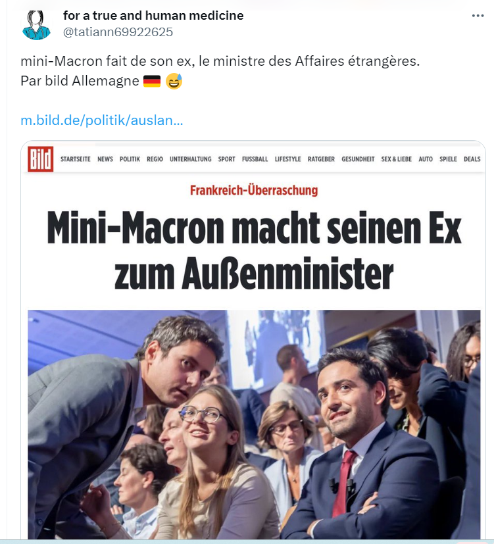
Task: Select AUTO in the Bild navigation
Action: pyautogui.click(x=426, y=159)
